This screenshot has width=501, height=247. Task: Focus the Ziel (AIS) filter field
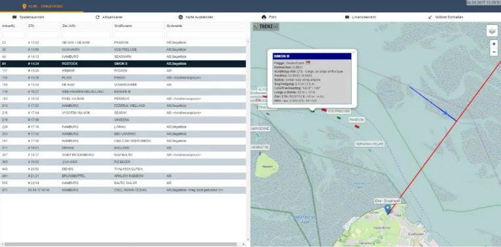pyautogui.click(x=86, y=34)
